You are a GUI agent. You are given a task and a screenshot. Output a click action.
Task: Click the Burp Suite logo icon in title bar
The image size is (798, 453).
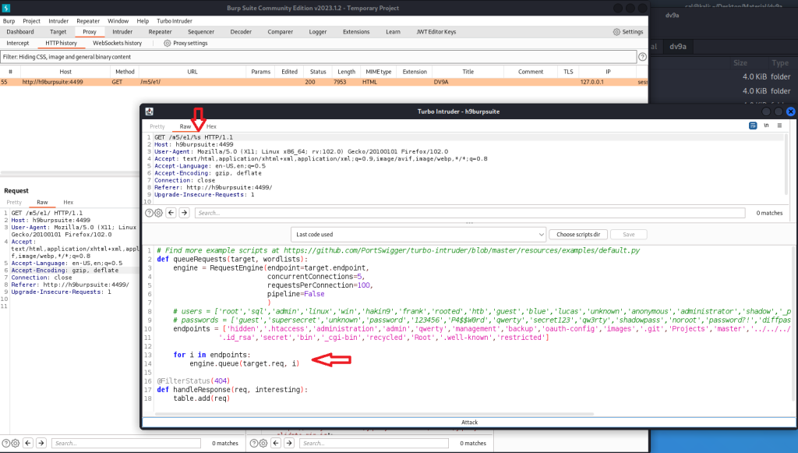click(x=6, y=8)
